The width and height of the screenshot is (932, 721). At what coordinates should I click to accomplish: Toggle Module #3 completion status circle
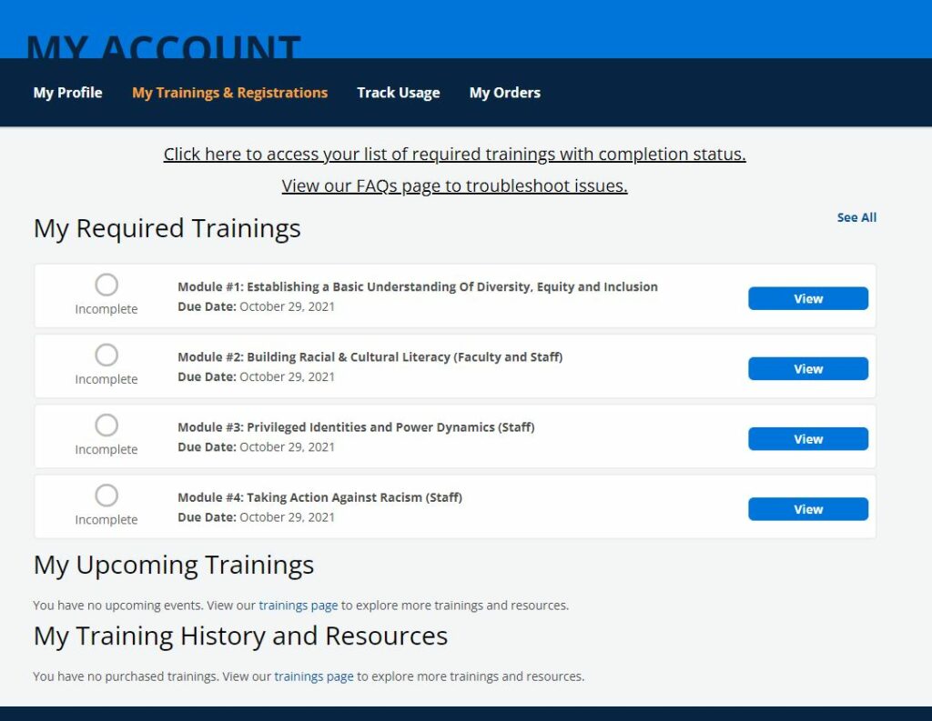106,426
